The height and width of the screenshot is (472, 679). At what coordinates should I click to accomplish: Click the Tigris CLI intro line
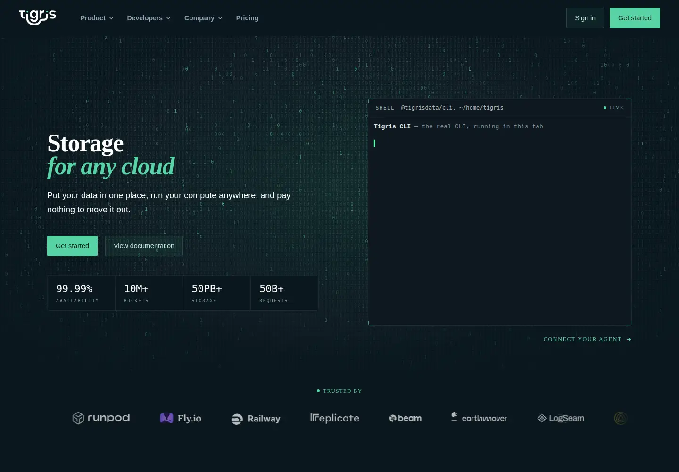pos(458,126)
